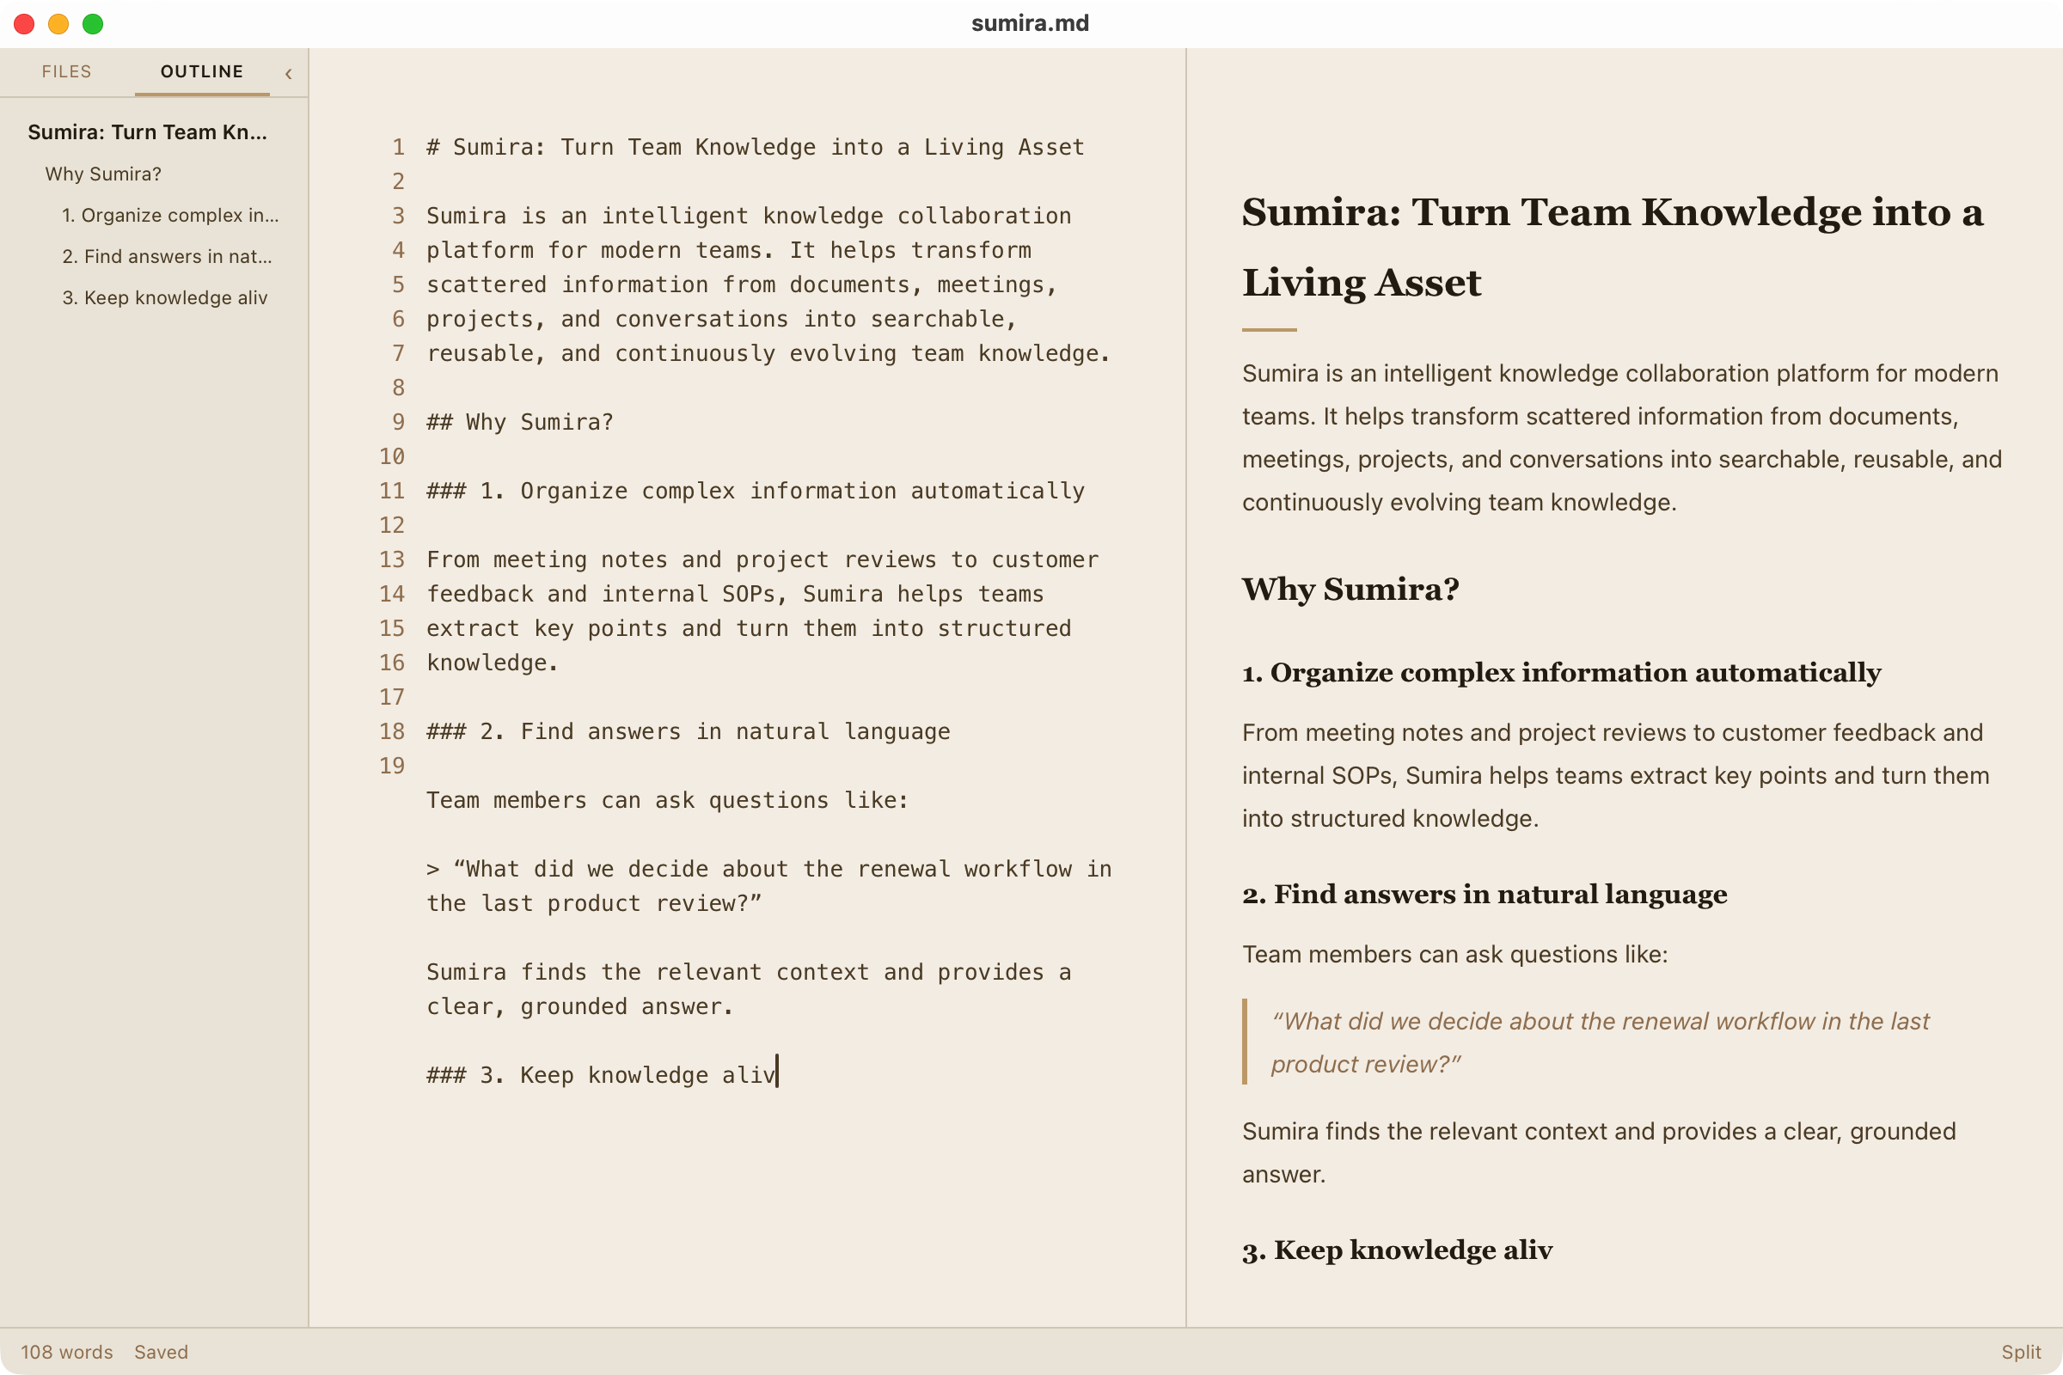Click the yellow minimize window button
This screenshot has height=1375, width=2063.
pyautogui.click(x=58, y=25)
